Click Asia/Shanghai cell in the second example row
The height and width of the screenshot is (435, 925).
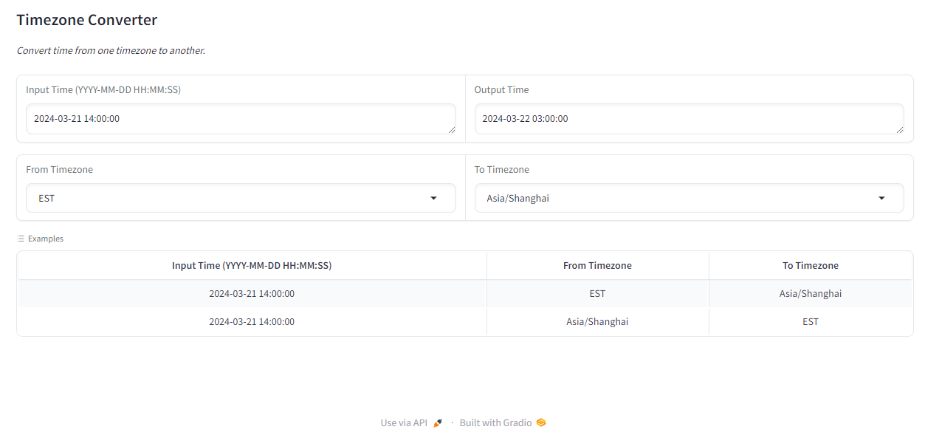pos(597,322)
